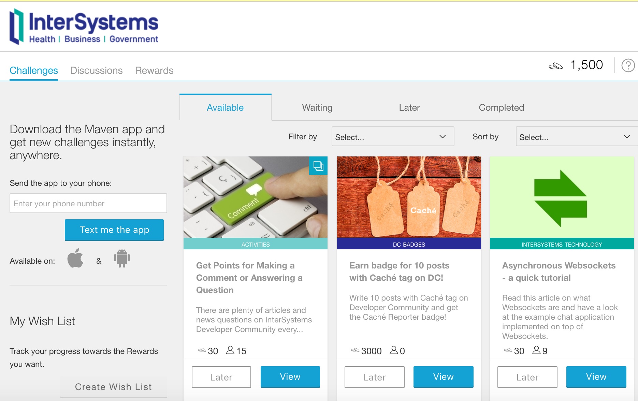Screen dimensions: 638x401
Task: Click Later on Asynchronous Websockets card
Action: click(527, 377)
